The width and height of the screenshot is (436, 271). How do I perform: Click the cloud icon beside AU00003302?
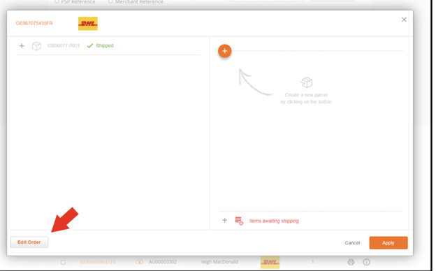pyautogui.click(x=139, y=262)
